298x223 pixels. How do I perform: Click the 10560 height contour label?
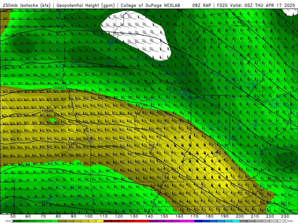click(71, 143)
